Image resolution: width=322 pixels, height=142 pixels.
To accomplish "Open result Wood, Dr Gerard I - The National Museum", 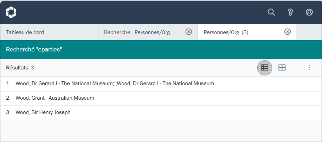I will (x=161, y=84).
